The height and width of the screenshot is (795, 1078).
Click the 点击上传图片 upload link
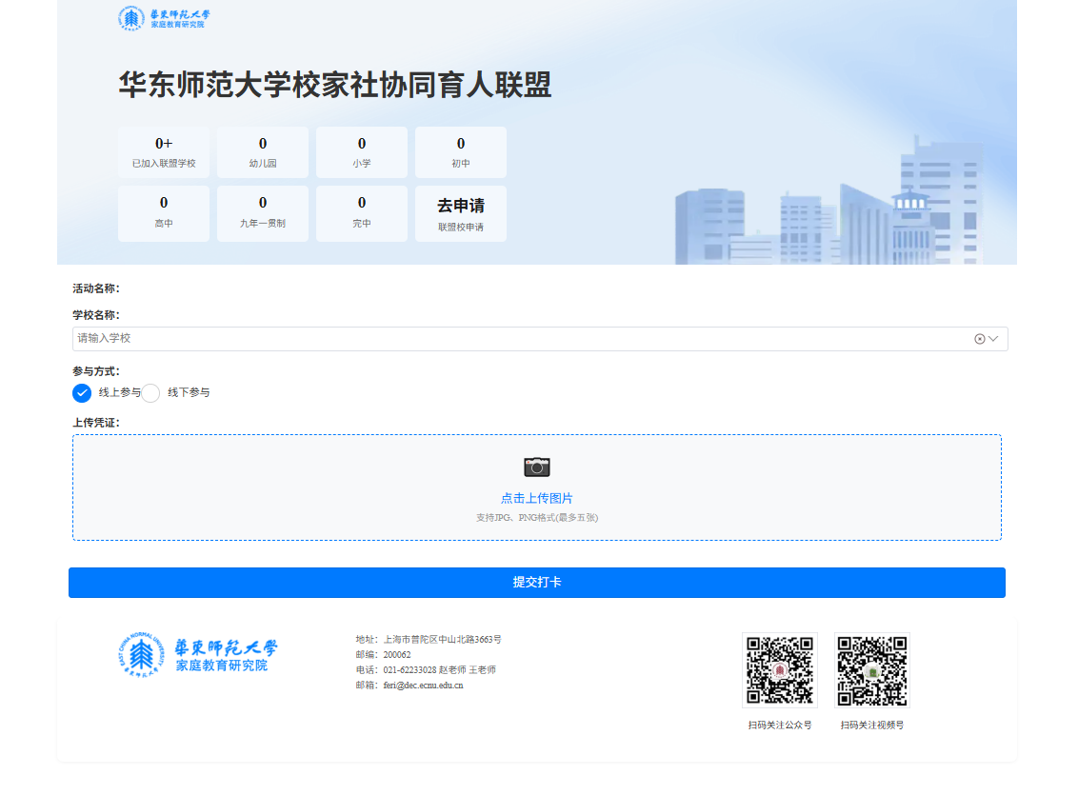click(537, 498)
